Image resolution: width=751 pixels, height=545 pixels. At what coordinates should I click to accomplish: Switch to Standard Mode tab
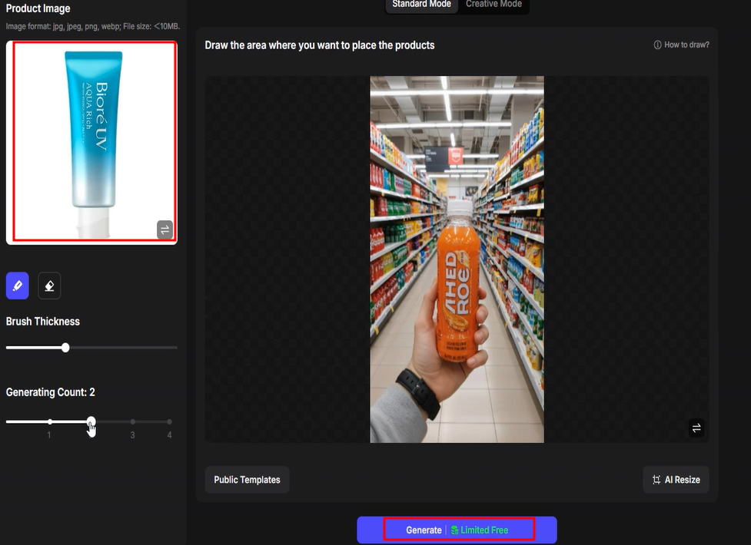(421, 5)
